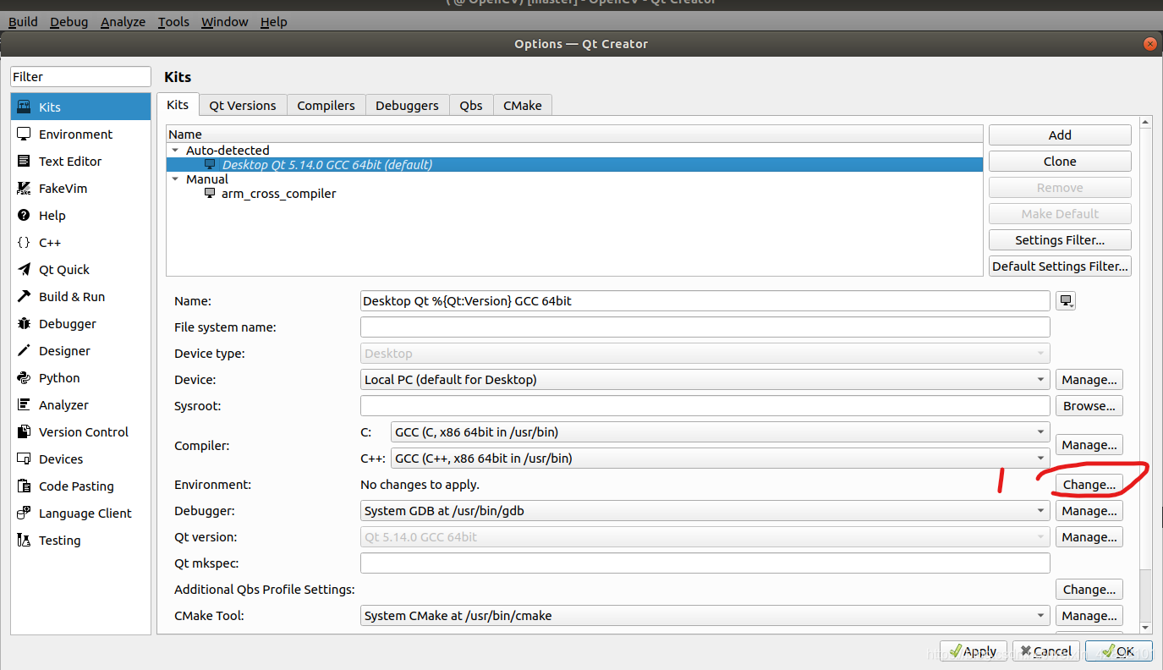Click the vertical scrollbar of kit settings

click(1146, 375)
